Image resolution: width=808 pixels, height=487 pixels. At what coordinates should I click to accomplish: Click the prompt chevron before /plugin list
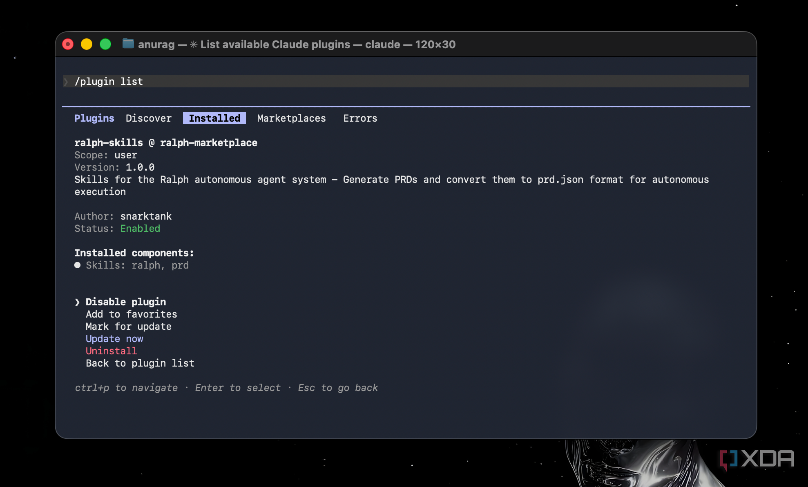pyautogui.click(x=66, y=82)
